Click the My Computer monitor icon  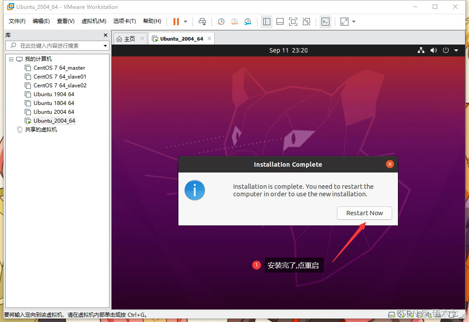tap(19, 59)
